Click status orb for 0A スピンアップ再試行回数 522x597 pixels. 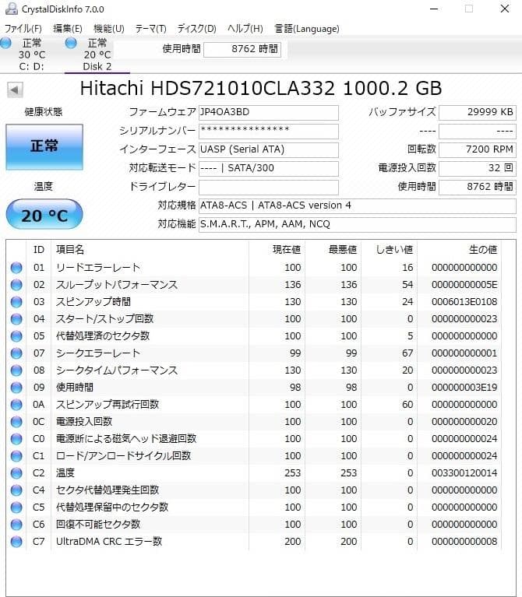pos(16,405)
